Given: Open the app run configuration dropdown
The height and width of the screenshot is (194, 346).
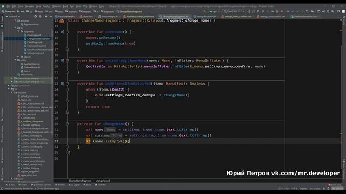Looking at the screenshot, I should tap(215, 11).
